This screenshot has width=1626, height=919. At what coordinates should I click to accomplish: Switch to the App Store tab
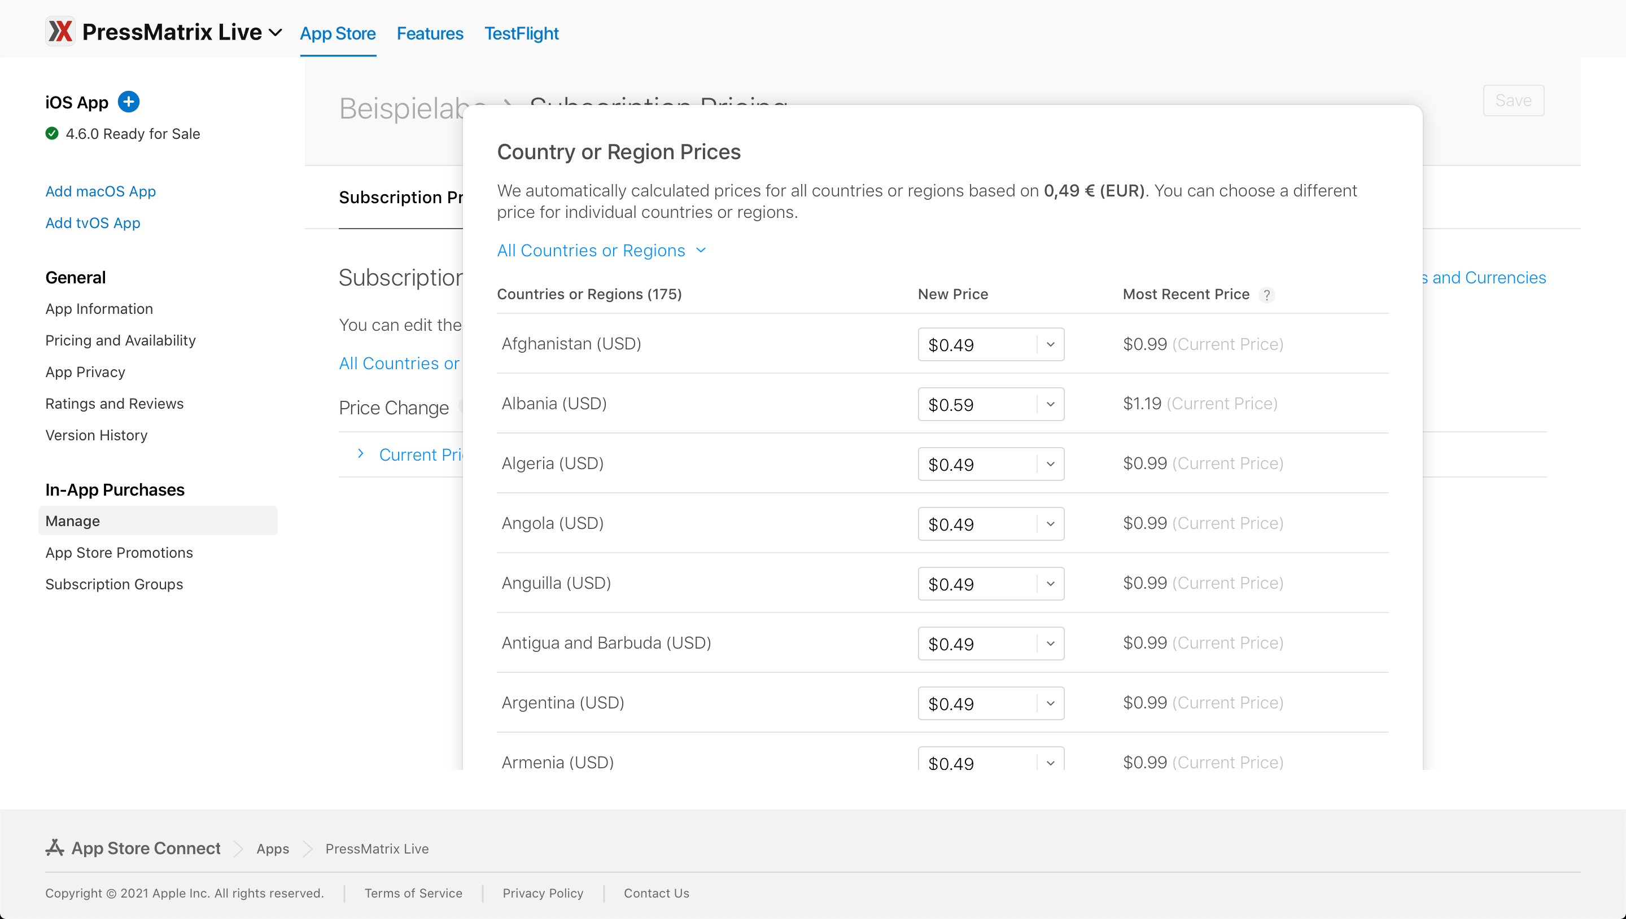[338, 33]
